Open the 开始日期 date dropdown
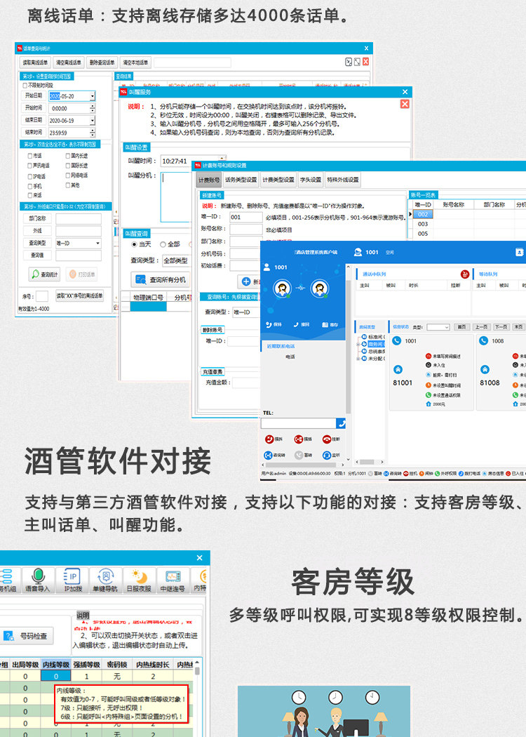The height and width of the screenshot is (737, 526). (93, 96)
